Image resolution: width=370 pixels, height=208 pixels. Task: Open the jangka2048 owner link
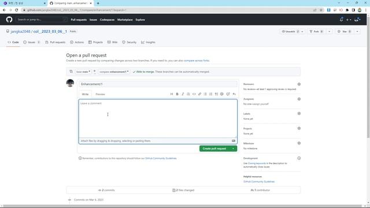click(20, 31)
